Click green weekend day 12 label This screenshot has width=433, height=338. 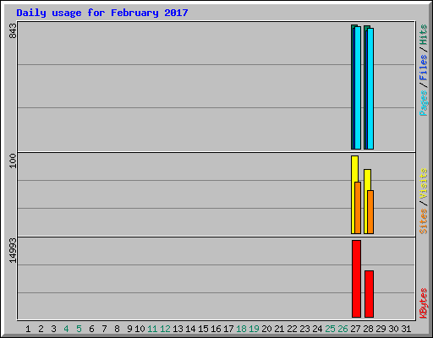165,329
